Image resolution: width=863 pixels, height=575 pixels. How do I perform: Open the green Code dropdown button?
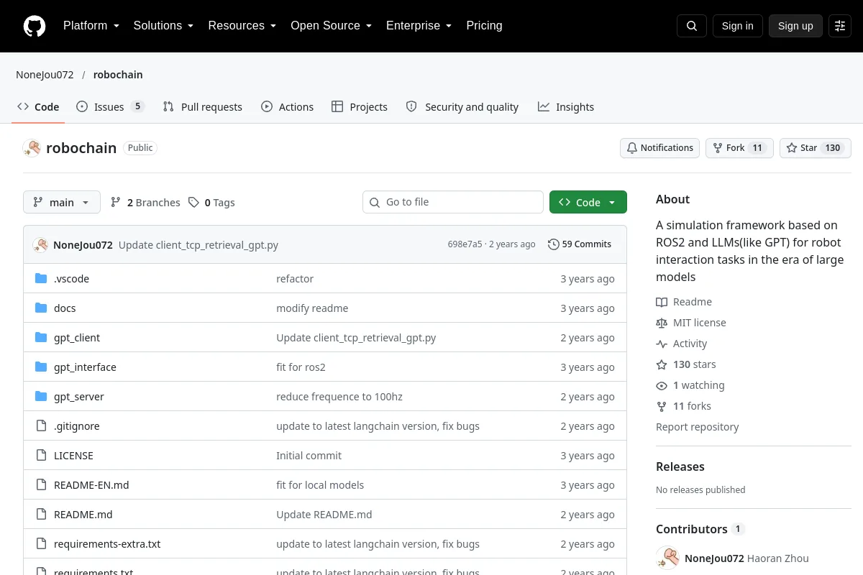tap(588, 203)
